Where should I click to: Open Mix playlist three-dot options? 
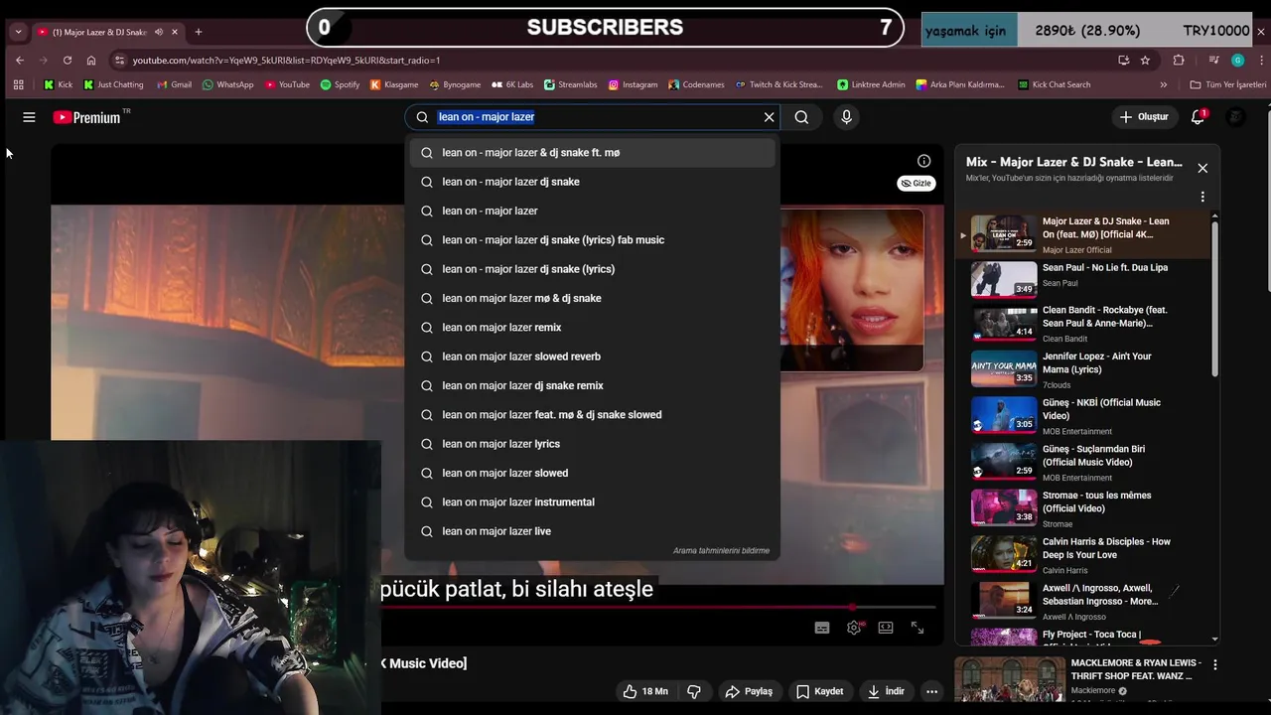[1202, 197]
